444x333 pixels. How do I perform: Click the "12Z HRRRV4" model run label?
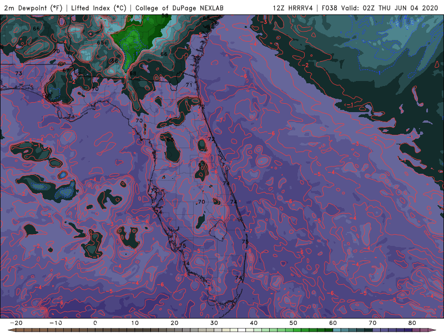[x=293, y=8]
